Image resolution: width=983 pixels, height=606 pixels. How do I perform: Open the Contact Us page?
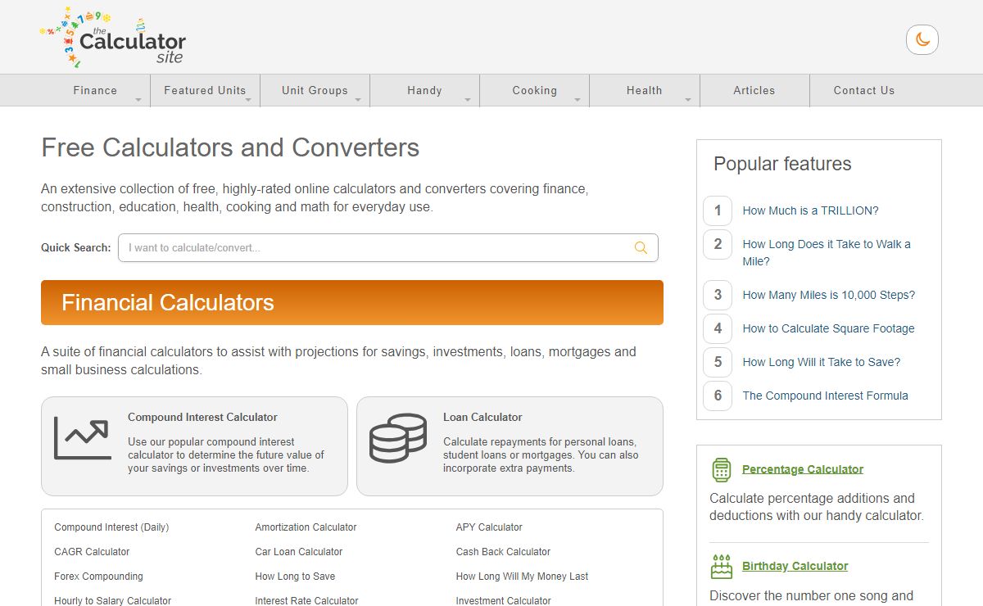click(x=864, y=90)
